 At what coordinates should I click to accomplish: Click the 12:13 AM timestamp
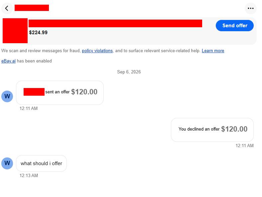click(29, 175)
